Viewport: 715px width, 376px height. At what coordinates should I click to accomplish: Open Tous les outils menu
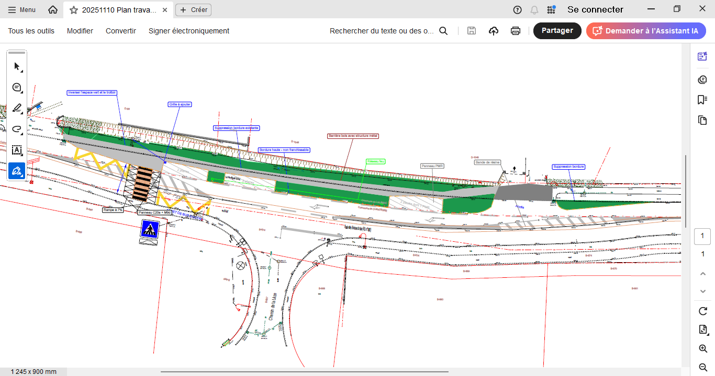[31, 31]
